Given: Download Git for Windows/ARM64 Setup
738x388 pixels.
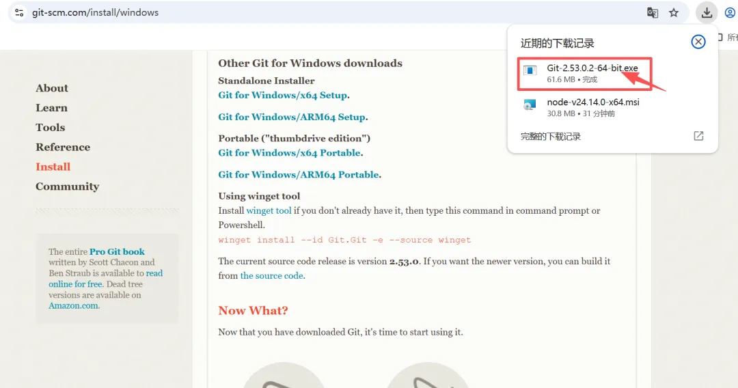Looking at the screenshot, I should (292, 117).
